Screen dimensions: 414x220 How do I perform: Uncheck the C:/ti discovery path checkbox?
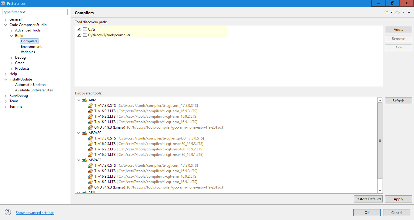(79, 29)
